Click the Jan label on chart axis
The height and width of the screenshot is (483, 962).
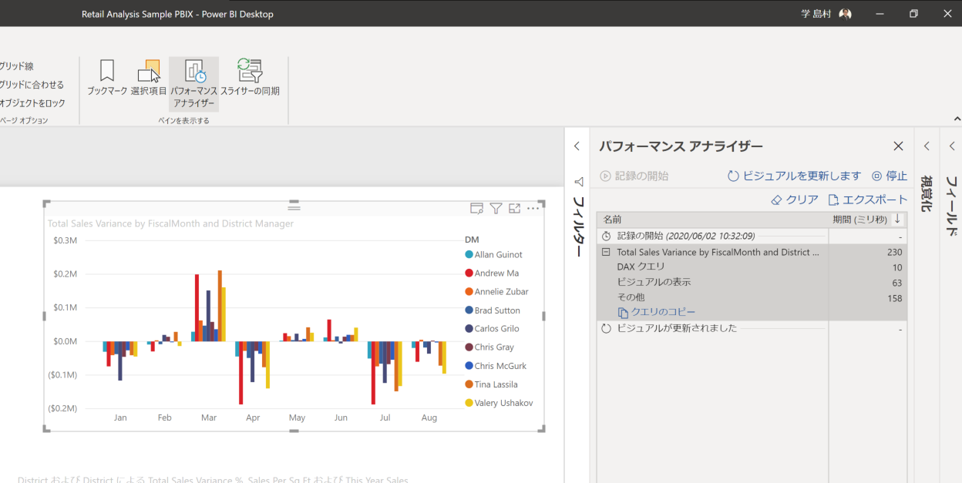click(x=120, y=418)
